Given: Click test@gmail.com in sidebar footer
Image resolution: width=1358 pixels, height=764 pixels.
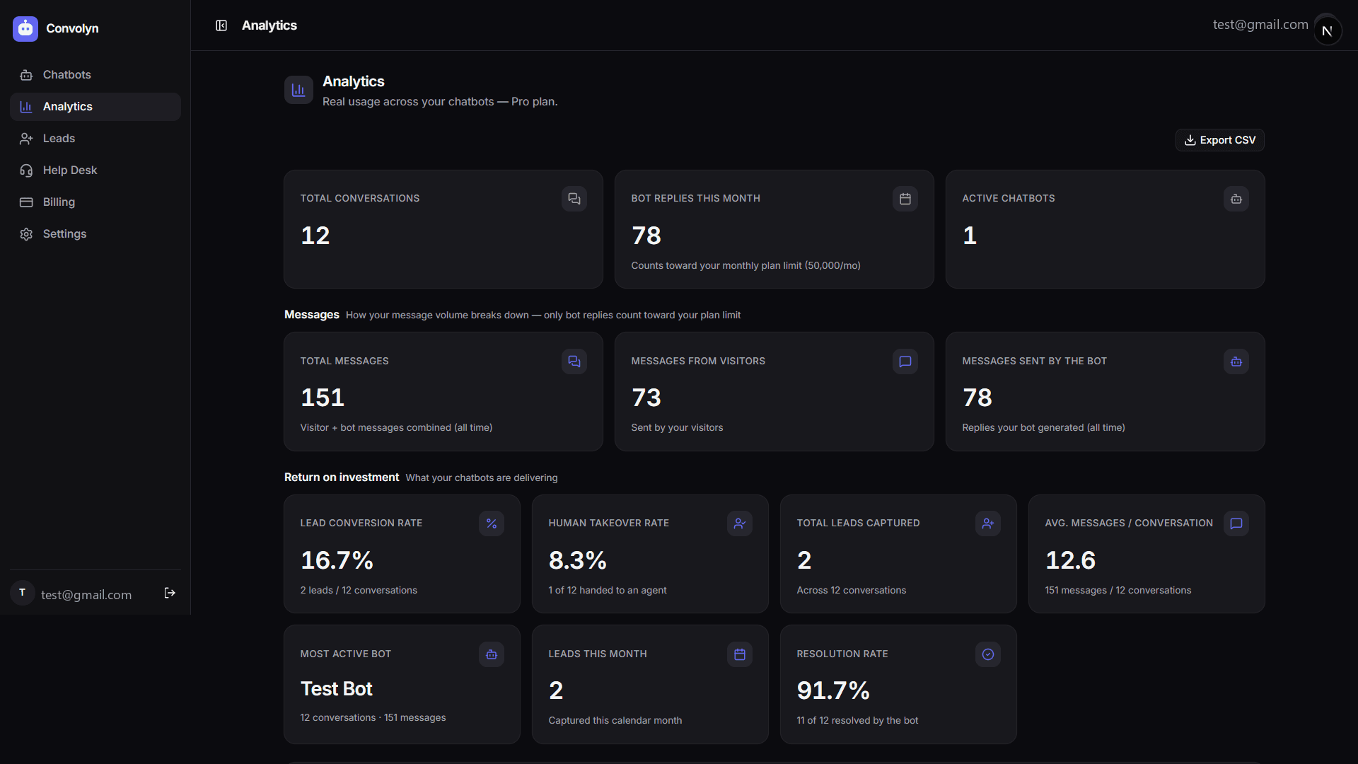Looking at the screenshot, I should pos(86,595).
